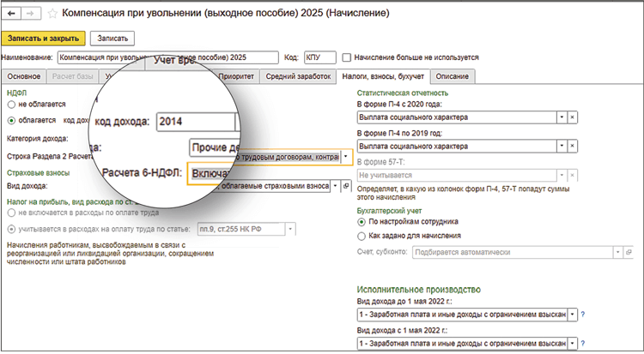The width and height of the screenshot is (644, 354).
Task: Choose 'По настройкам сотрудника' accounting option
Action: click(361, 221)
